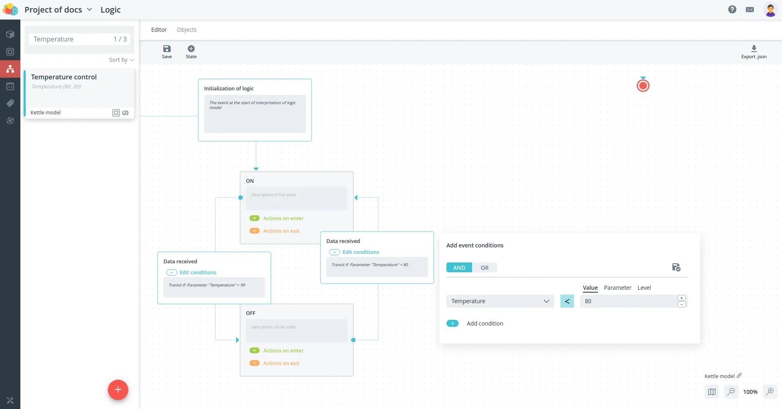Export the logic as .json
This screenshot has height=409, width=782.
tap(753, 52)
